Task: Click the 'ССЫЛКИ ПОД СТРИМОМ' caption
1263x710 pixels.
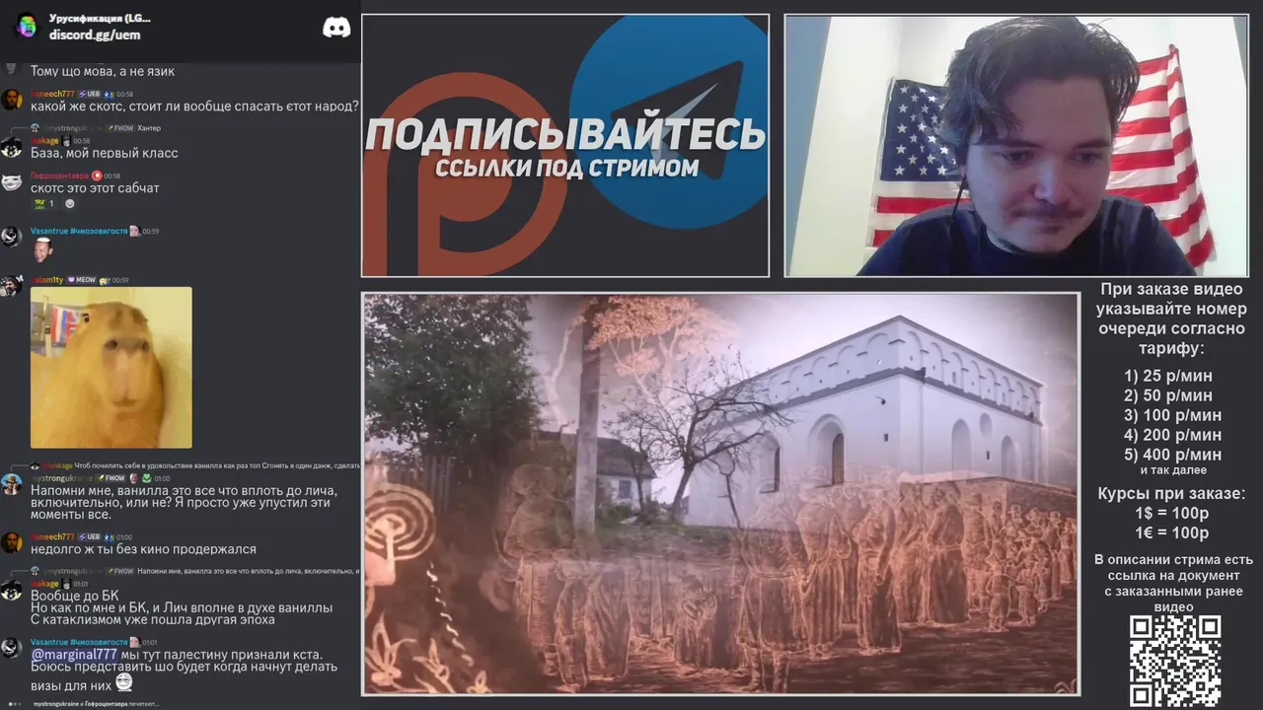Action: (x=567, y=169)
